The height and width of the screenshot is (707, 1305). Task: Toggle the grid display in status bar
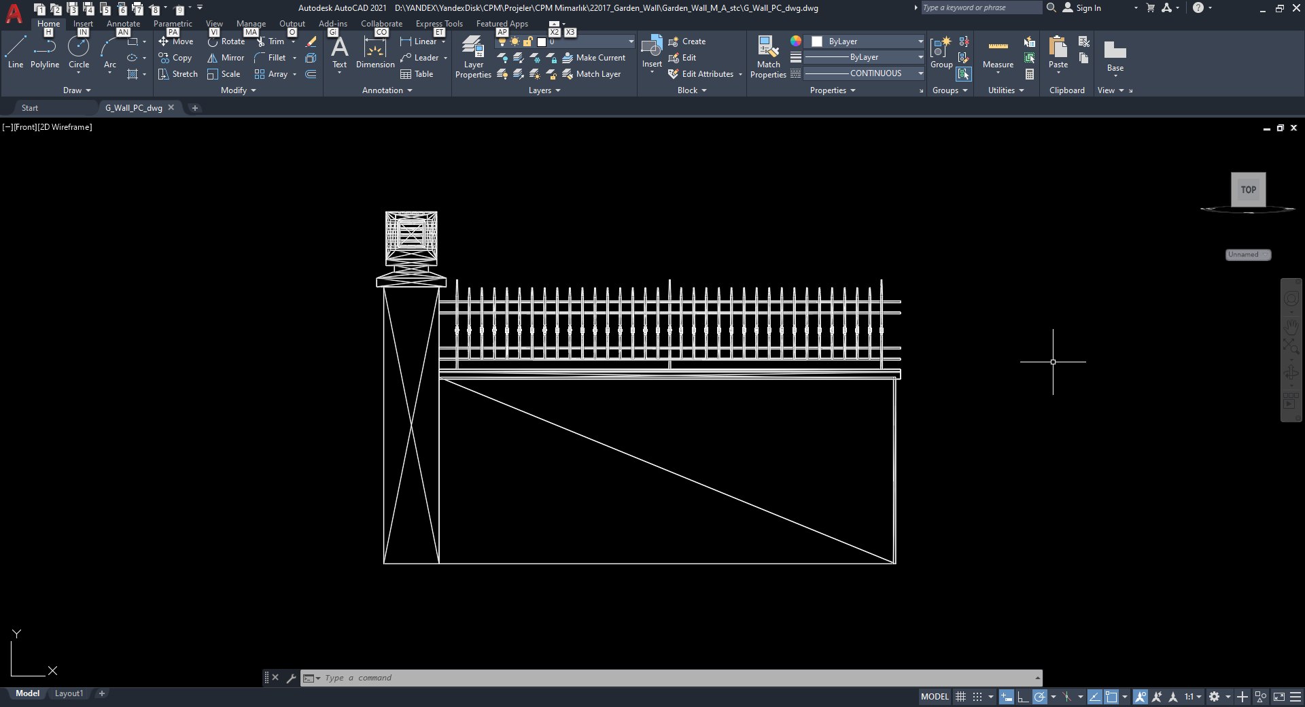(x=960, y=697)
